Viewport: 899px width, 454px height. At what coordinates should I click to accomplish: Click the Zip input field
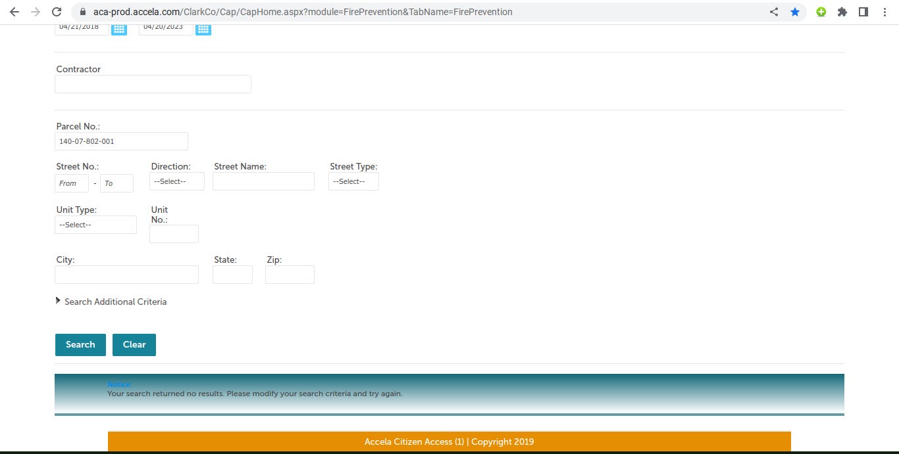290,275
